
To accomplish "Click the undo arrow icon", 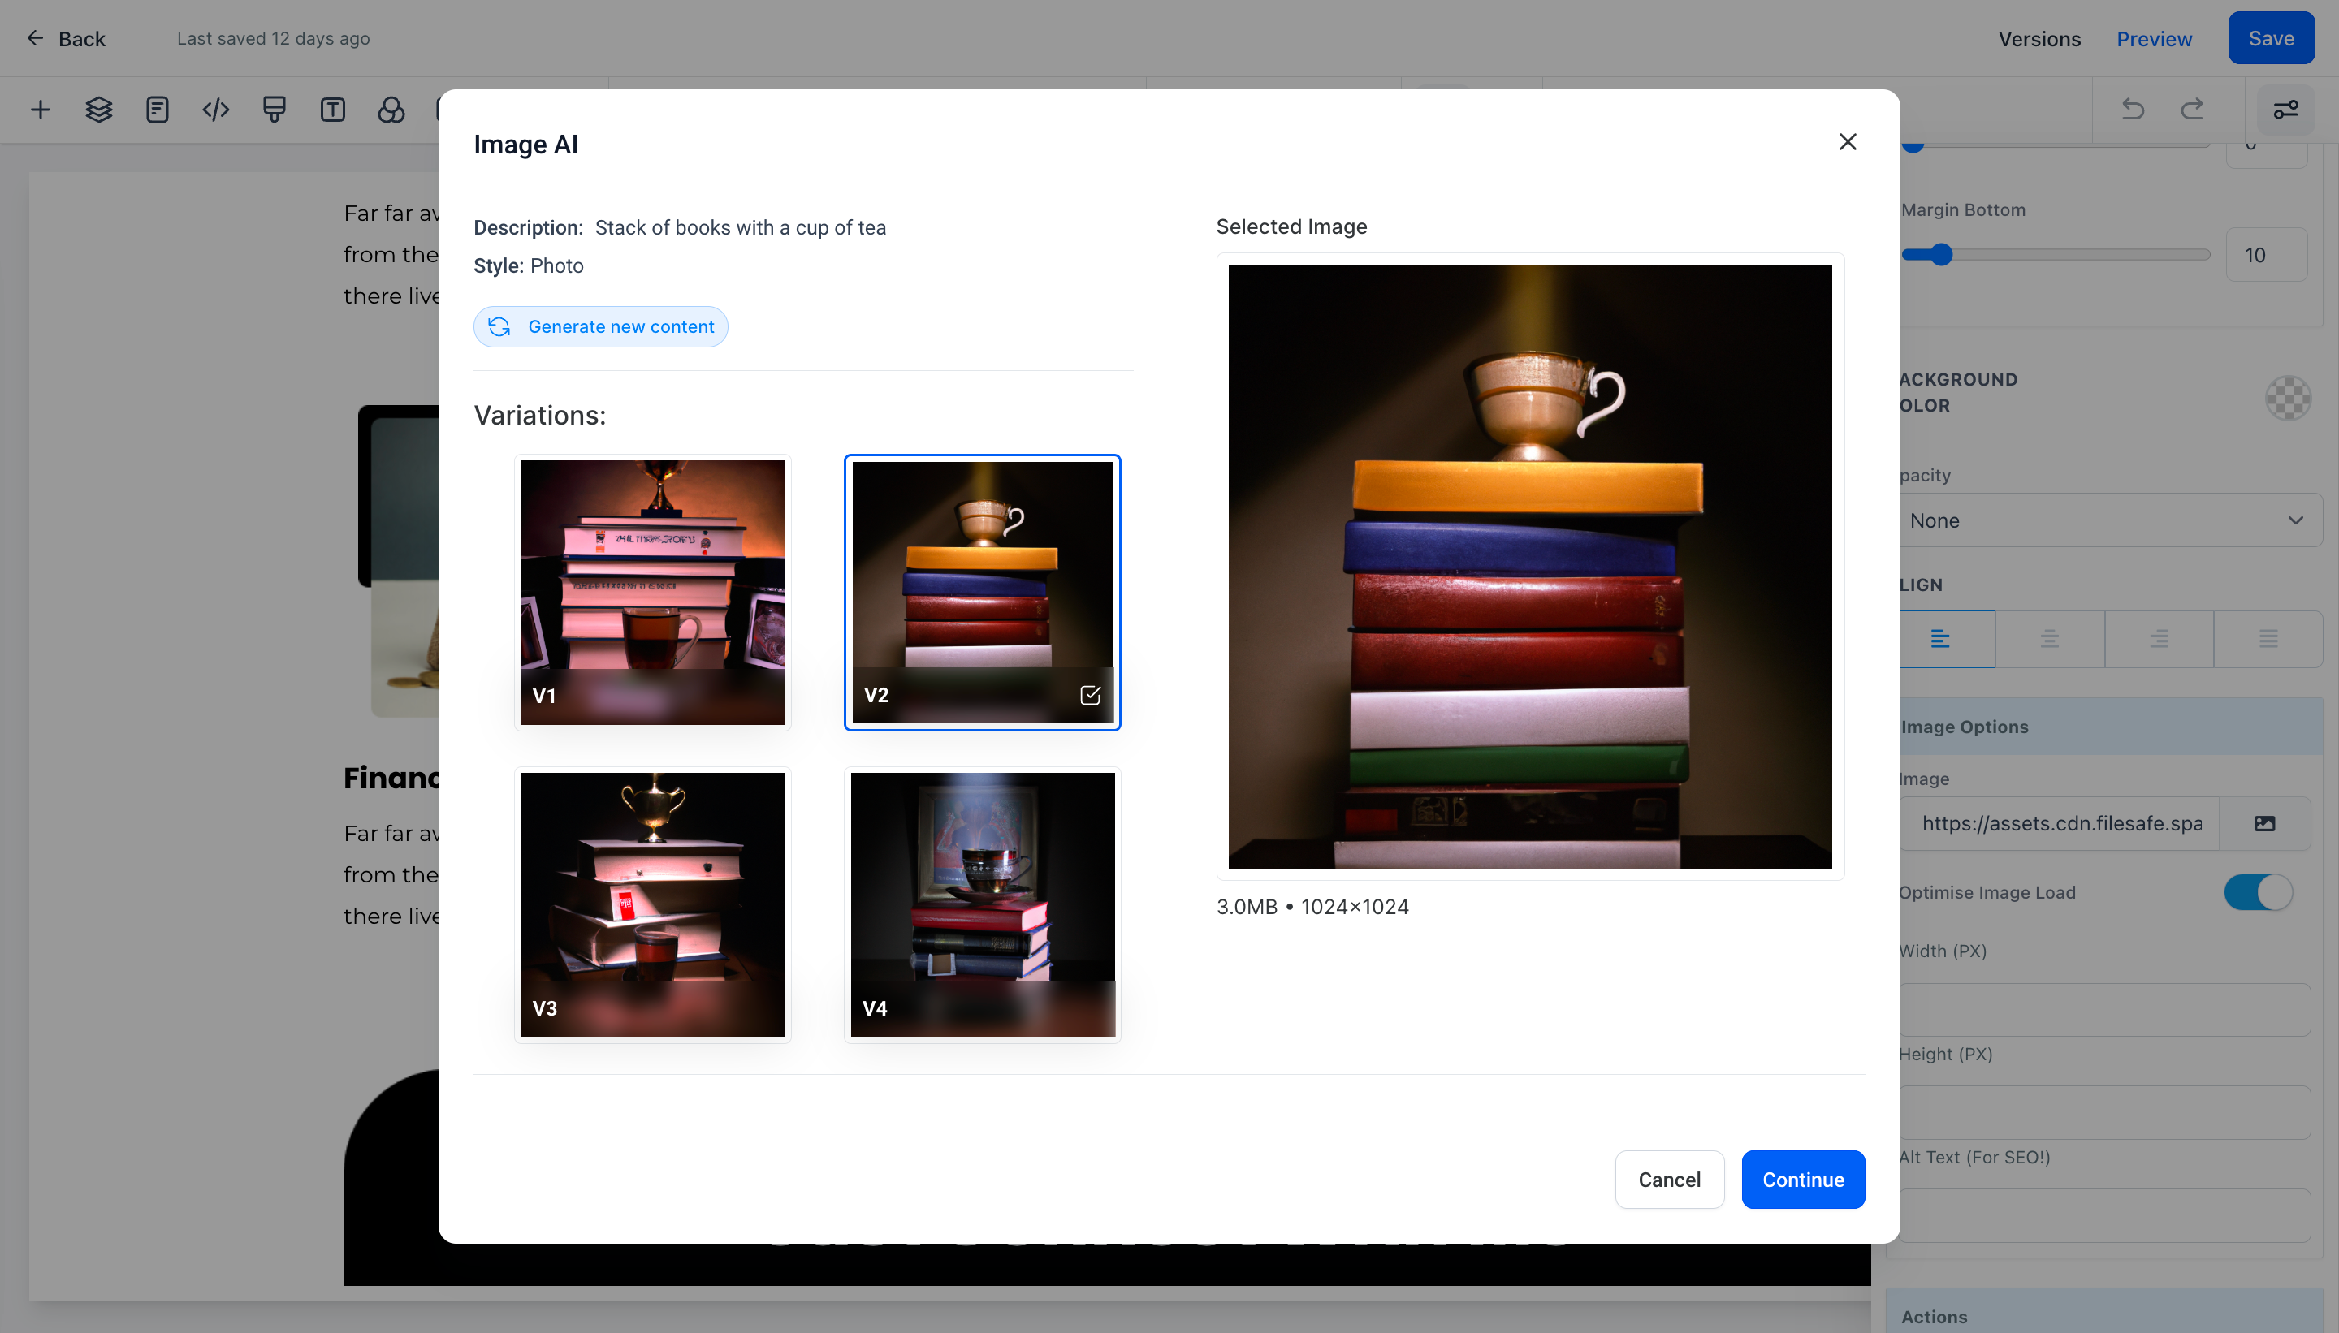I will pyautogui.click(x=2133, y=110).
